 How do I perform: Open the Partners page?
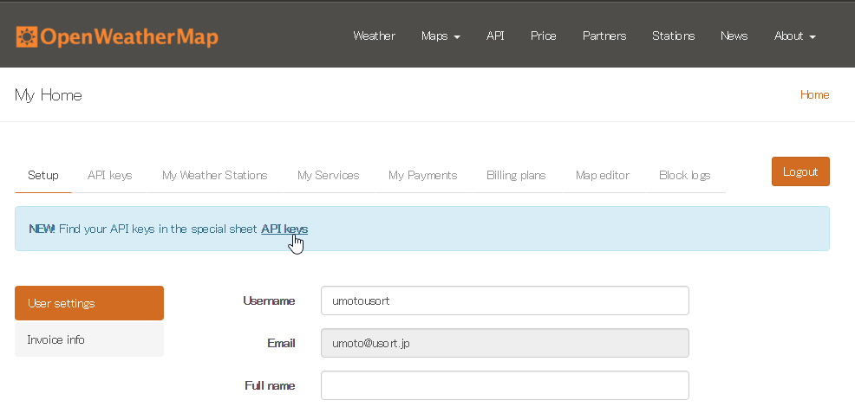tap(604, 36)
